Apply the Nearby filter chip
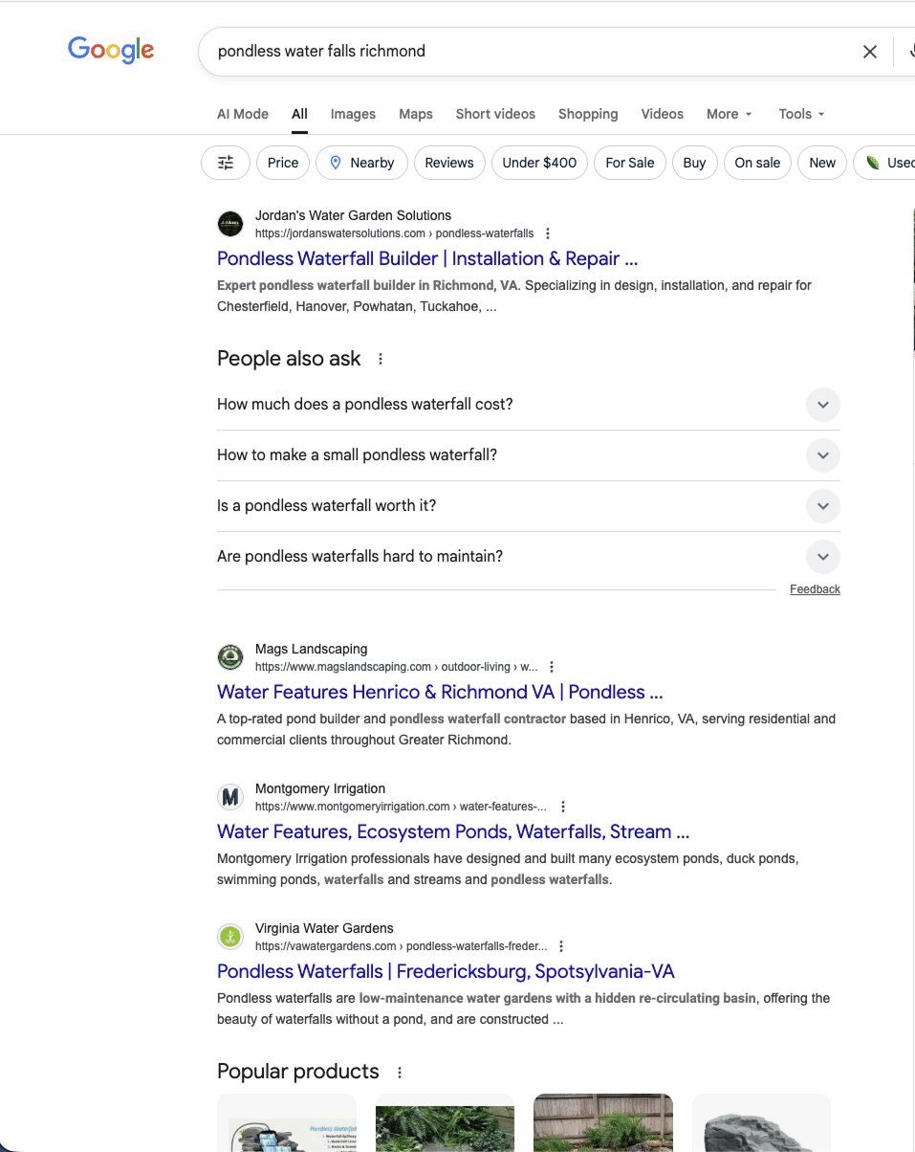915x1152 pixels. 361,163
